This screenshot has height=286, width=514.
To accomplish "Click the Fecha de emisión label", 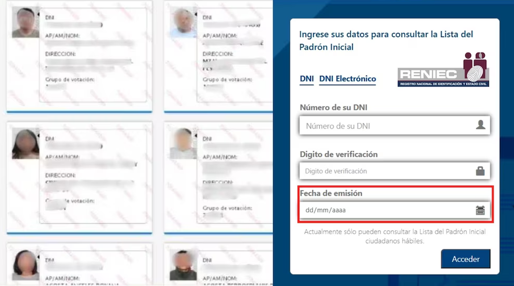I will click(x=331, y=193).
